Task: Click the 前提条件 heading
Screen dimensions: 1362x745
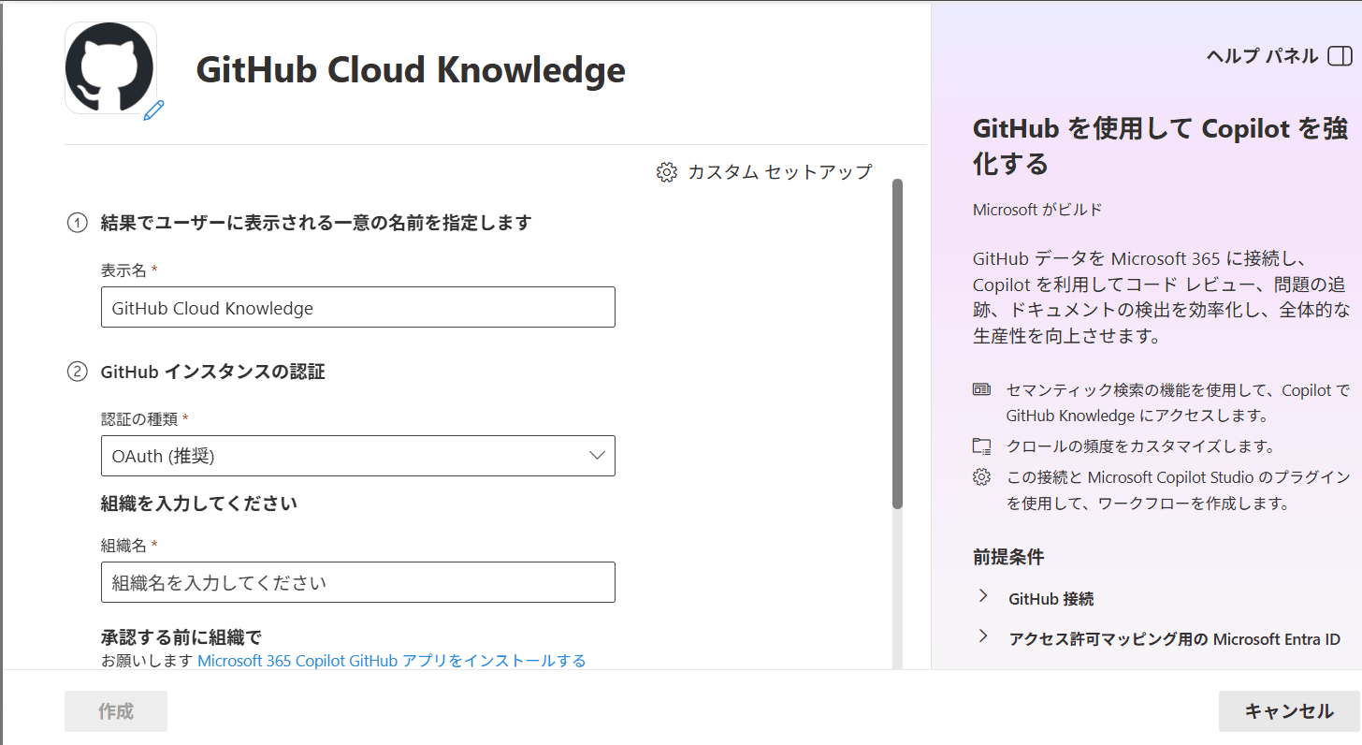Action: [1008, 557]
